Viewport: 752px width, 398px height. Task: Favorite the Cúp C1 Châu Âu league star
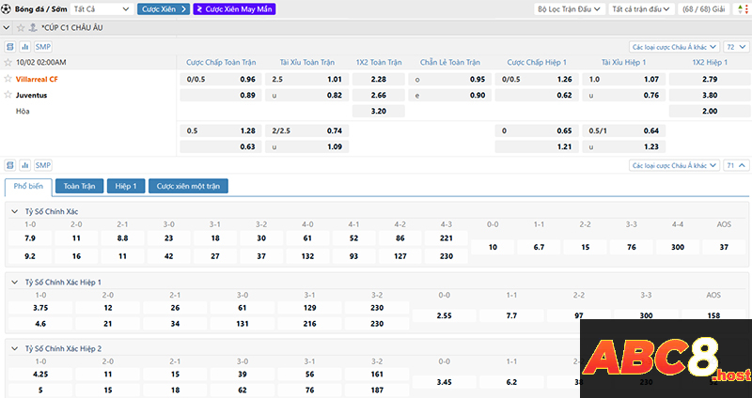tap(20, 27)
